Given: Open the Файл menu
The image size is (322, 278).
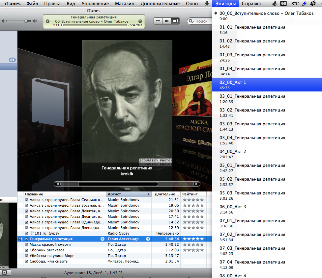Looking at the screenshot, I should click(x=32, y=4).
